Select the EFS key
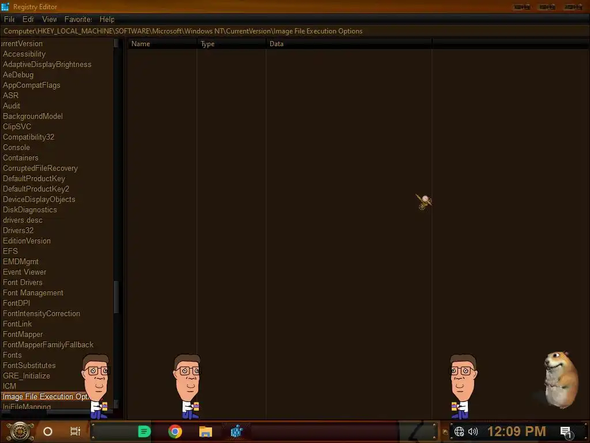Viewport: 590px width, 443px height. (x=10, y=251)
